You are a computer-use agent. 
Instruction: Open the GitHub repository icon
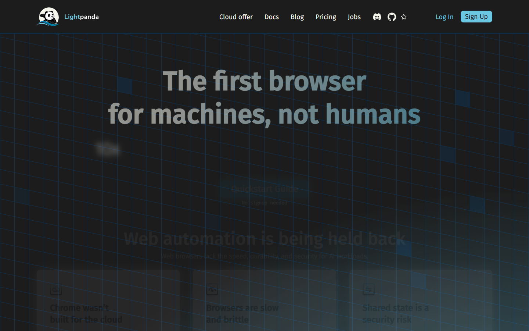392,17
